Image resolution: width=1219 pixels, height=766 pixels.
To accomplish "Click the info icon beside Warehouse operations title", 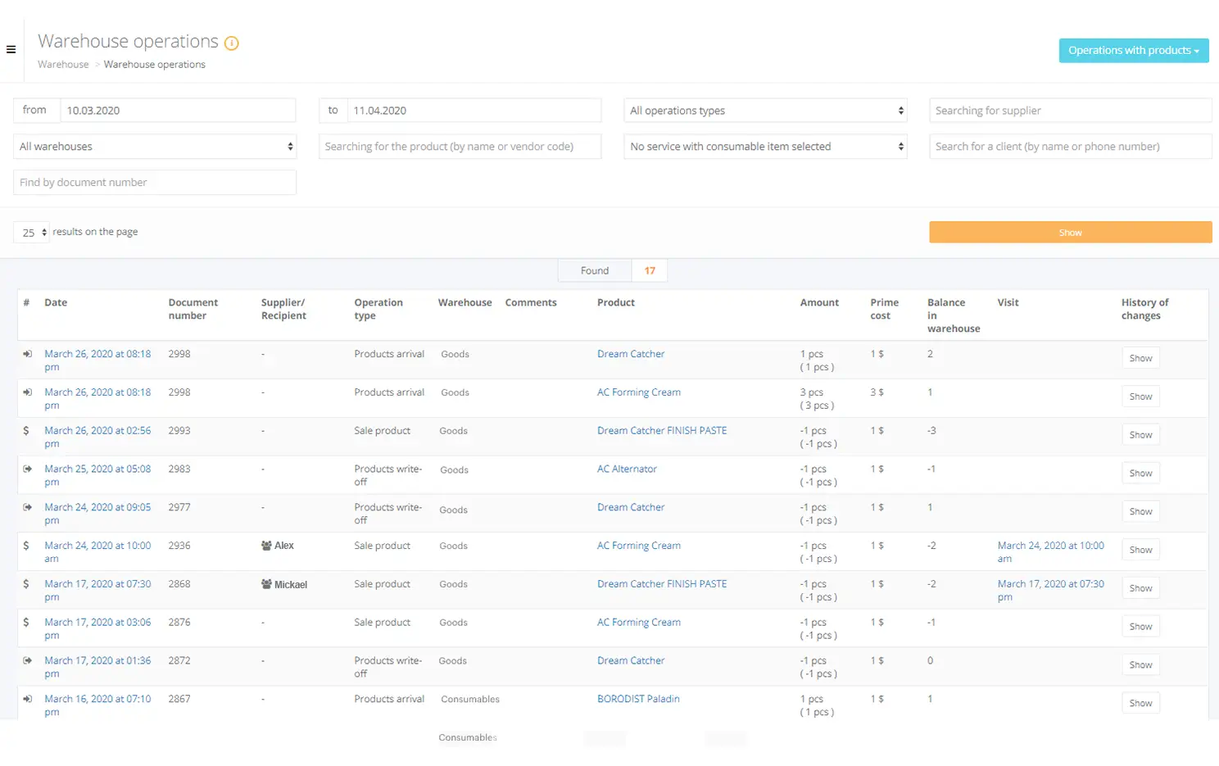I will coord(232,43).
